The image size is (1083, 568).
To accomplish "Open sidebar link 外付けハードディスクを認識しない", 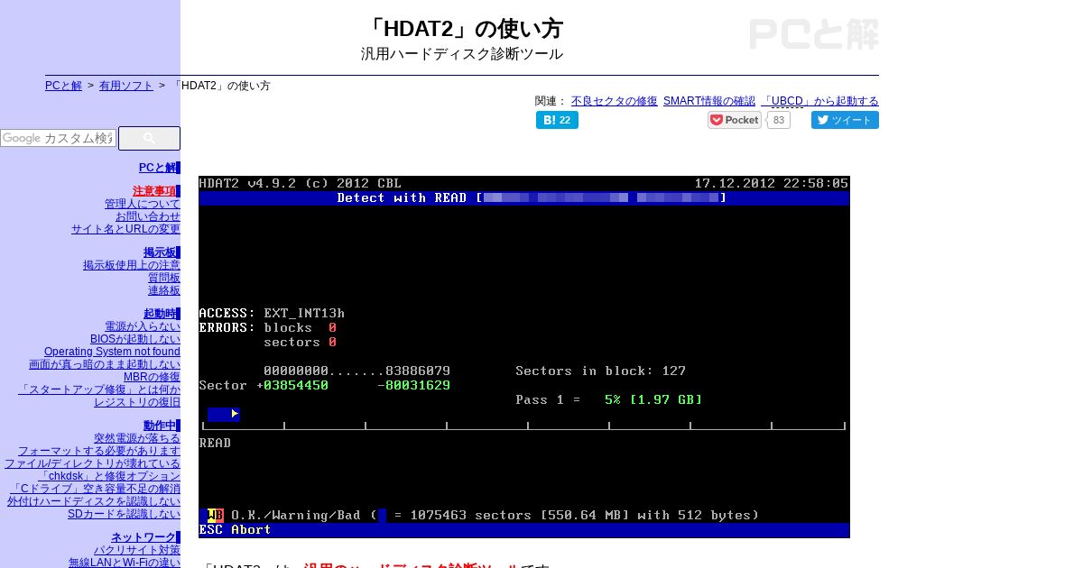I will (x=94, y=501).
